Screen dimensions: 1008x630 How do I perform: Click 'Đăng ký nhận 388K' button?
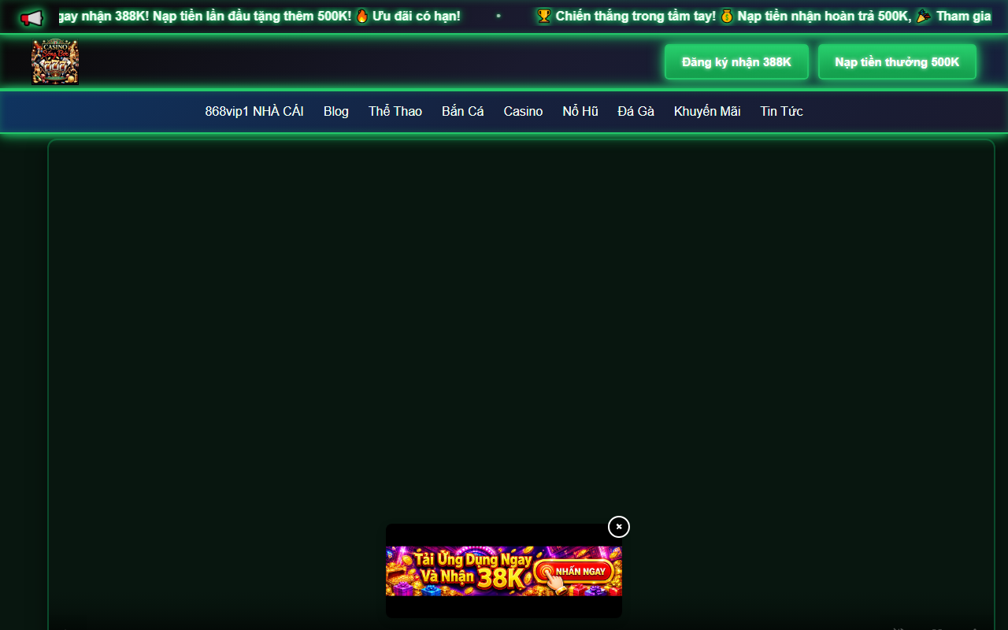click(x=736, y=61)
